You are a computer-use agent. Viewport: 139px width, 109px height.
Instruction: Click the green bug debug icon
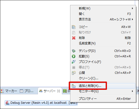pos(74,51)
